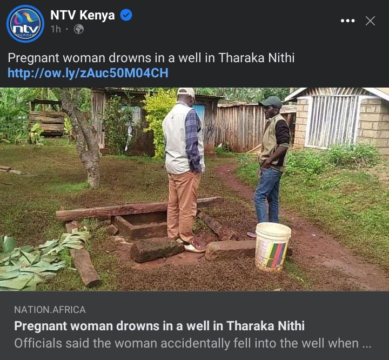Click the 1h post timestamp
389x360 pixels.
tap(56, 29)
